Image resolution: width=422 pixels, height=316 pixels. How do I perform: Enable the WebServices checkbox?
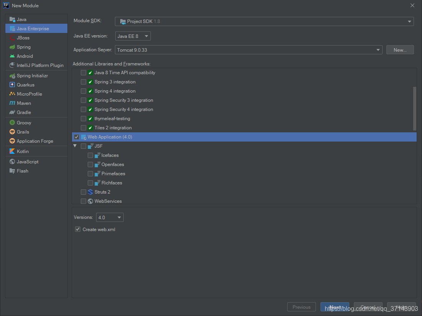83,201
